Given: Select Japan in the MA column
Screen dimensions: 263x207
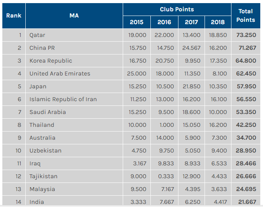Looking at the screenshot, I should (38, 86).
